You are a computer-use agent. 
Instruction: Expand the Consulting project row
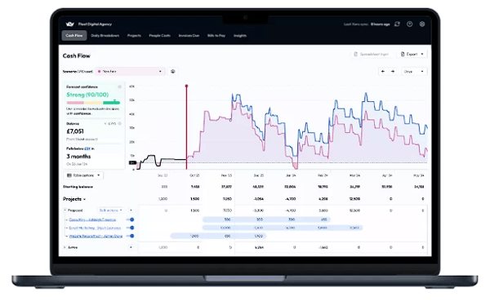point(66,219)
